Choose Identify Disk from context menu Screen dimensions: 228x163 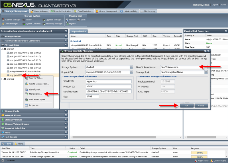38,90
